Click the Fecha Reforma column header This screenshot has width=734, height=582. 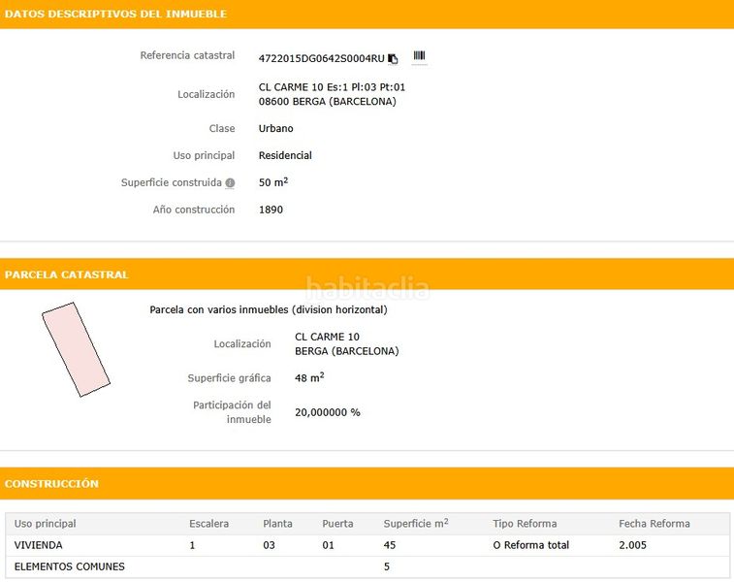point(654,524)
